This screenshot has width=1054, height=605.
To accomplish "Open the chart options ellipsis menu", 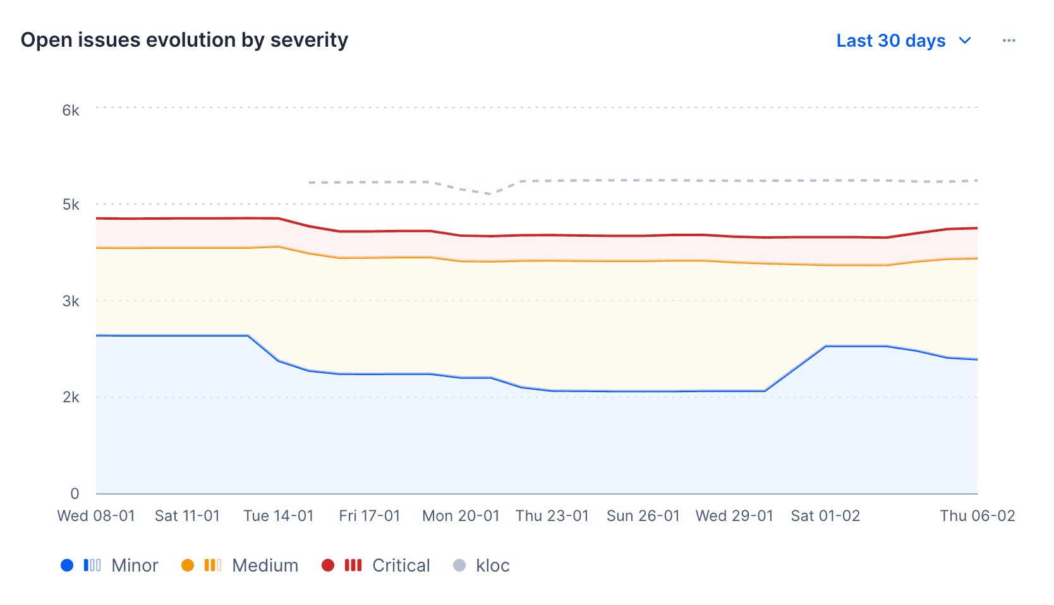I will click(1009, 40).
